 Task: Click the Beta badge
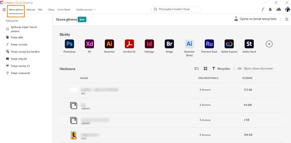pos(82,19)
